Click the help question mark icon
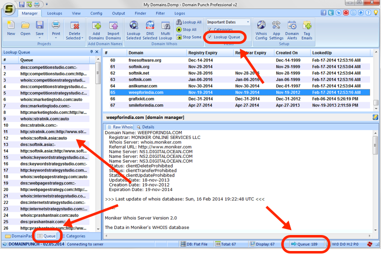This screenshot has width=381, height=256. click(x=368, y=13)
